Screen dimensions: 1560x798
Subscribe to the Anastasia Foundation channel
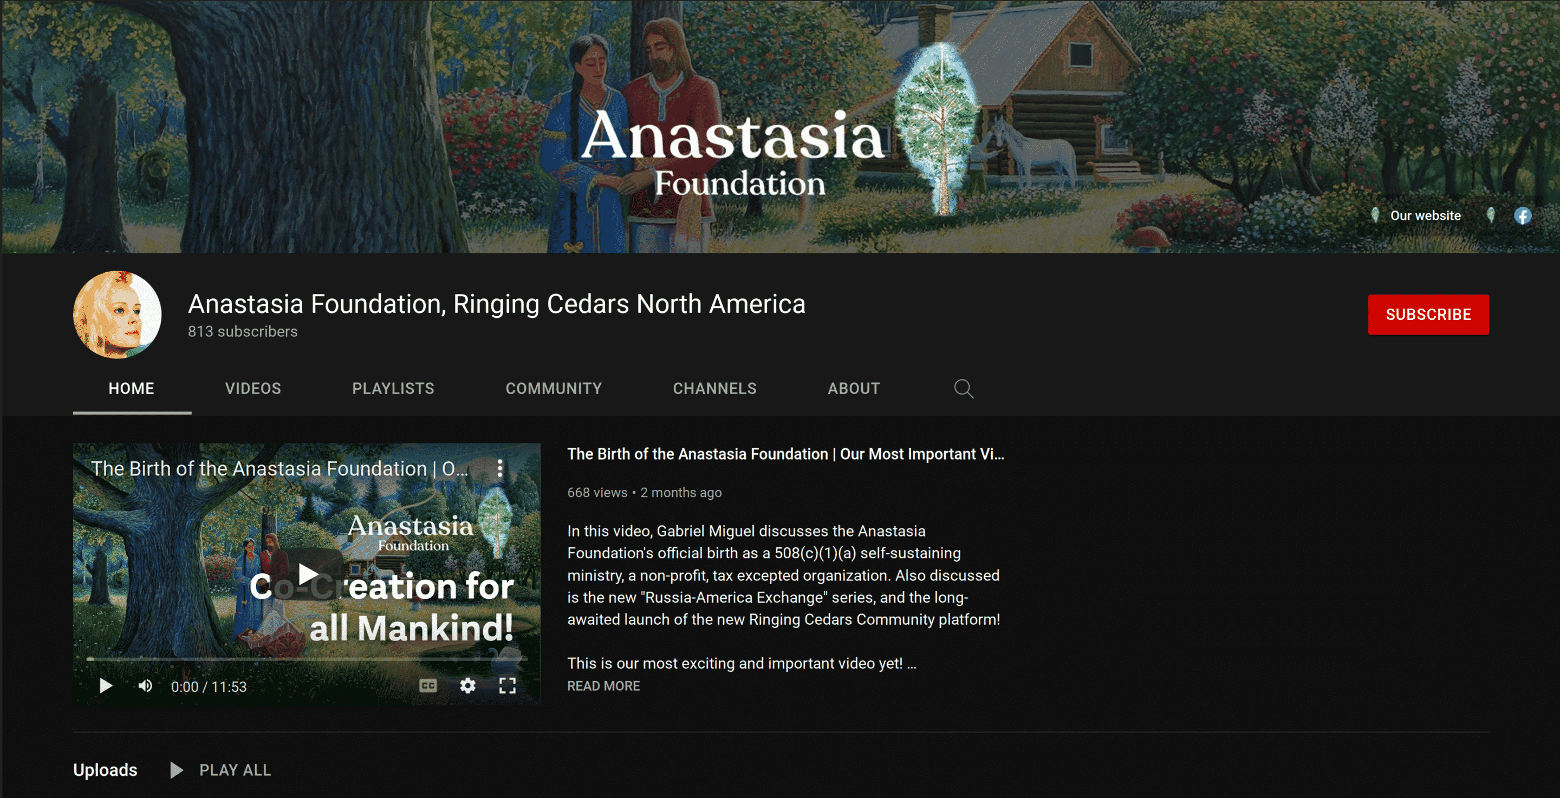pos(1428,314)
